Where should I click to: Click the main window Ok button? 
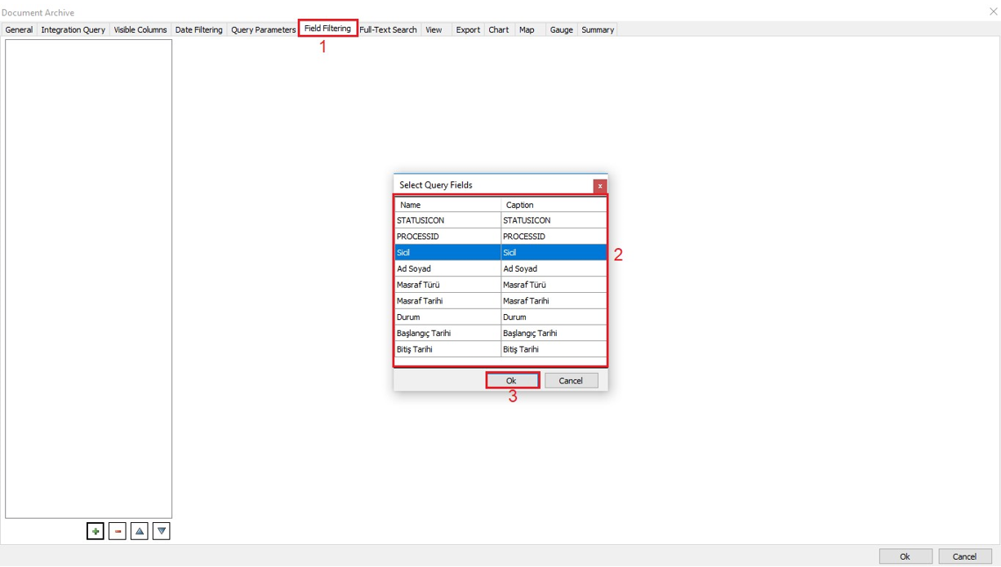[x=905, y=556]
